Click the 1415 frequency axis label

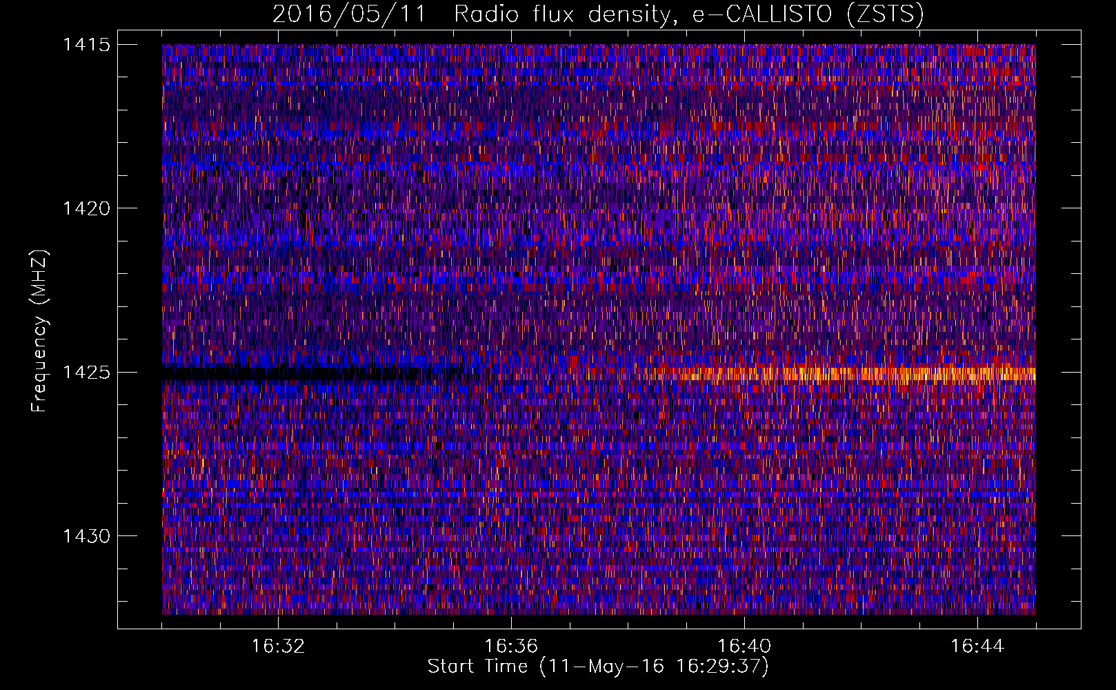point(86,45)
